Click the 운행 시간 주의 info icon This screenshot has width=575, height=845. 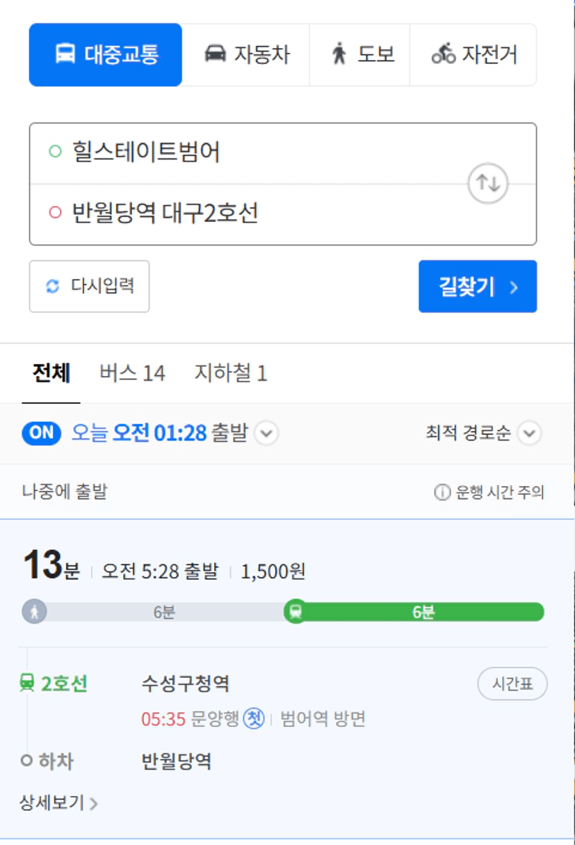coord(442,493)
